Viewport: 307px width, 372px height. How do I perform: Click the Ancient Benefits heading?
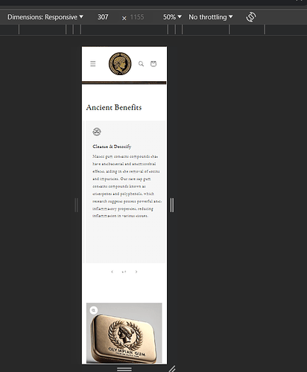click(x=114, y=107)
